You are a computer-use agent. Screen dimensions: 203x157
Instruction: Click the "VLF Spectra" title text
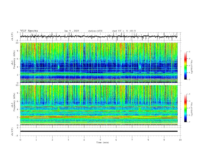click(x=29, y=31)
